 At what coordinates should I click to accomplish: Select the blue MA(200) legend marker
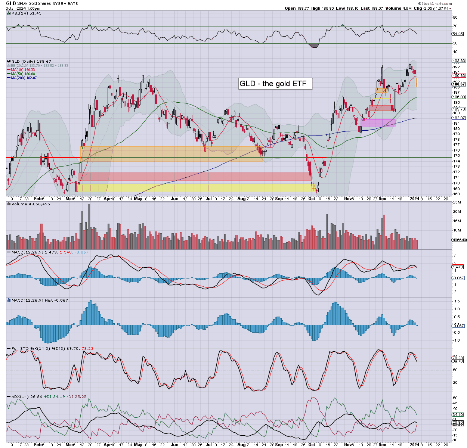pyautogui.click(x=9, y=78)
